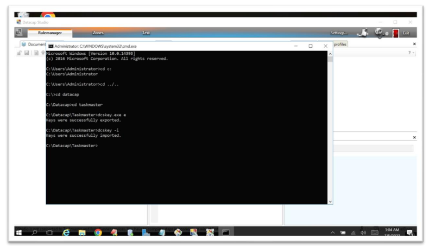Switch to the Test tab
Screen dimensions: 429x246
pos(146,33)
